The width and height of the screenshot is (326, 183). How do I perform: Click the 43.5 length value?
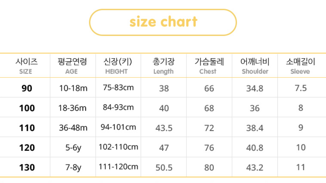[164, 128]
